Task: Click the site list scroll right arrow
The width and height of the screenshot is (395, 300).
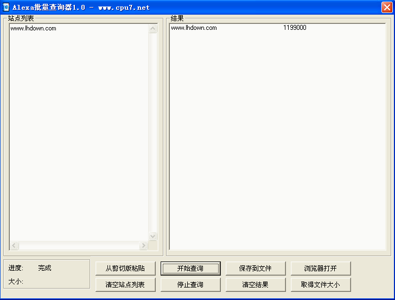Action: pos(143,245)
